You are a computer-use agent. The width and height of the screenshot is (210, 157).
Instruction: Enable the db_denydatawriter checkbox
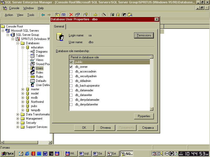[x=71, y=104]
